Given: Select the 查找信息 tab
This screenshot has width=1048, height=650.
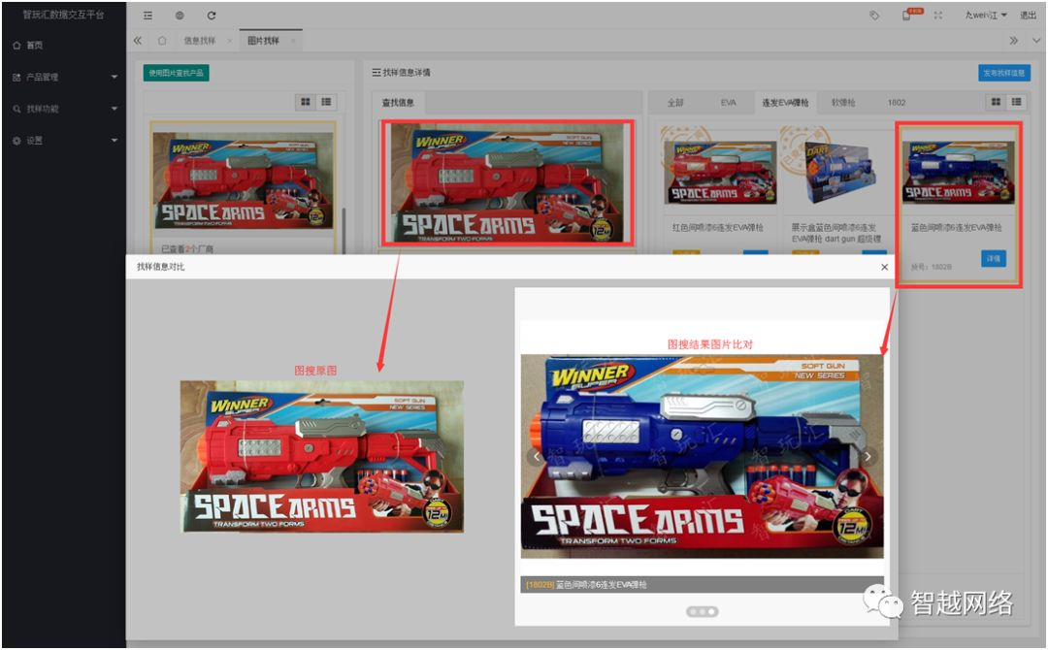Looking at the screenshot, I should coord(398,103).
